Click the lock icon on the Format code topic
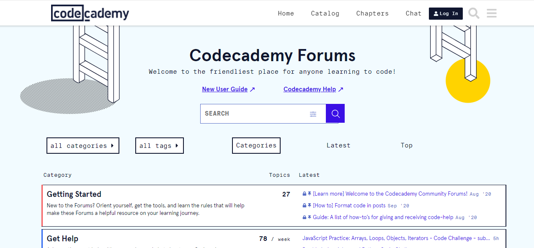 coord(304,205)
